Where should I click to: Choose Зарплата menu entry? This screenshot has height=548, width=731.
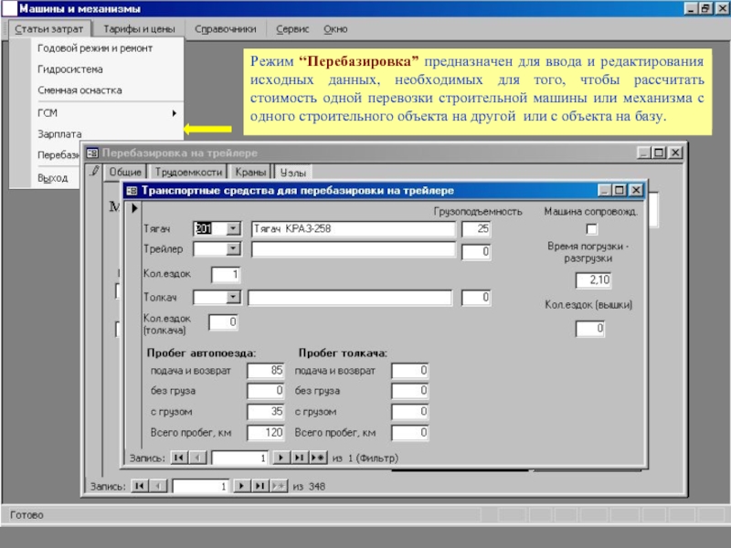tap(59, 133)
